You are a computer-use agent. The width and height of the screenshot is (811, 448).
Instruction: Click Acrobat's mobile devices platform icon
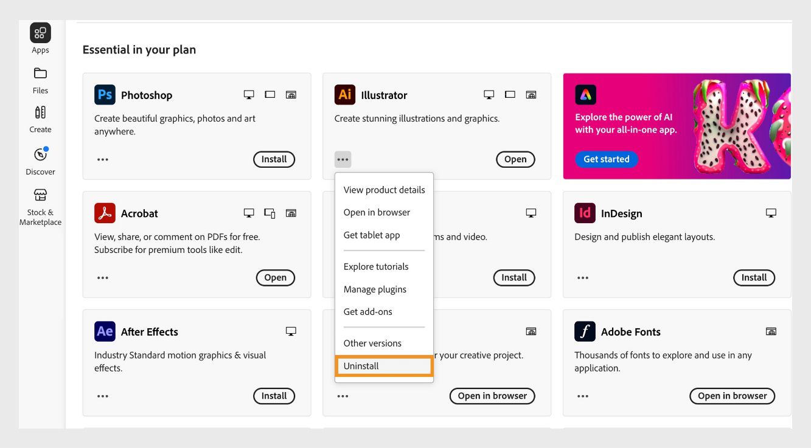pyautogui.click(x=270, y=213)
